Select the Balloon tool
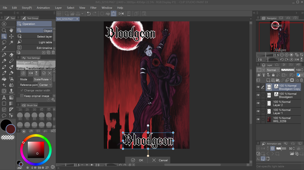This screenshot has width=304, height=170. tap(4, 116)
